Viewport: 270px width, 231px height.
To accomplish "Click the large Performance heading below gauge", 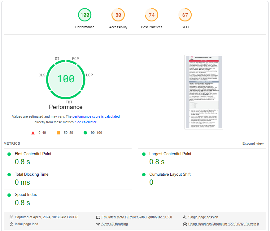I will (x=66, y=107).
